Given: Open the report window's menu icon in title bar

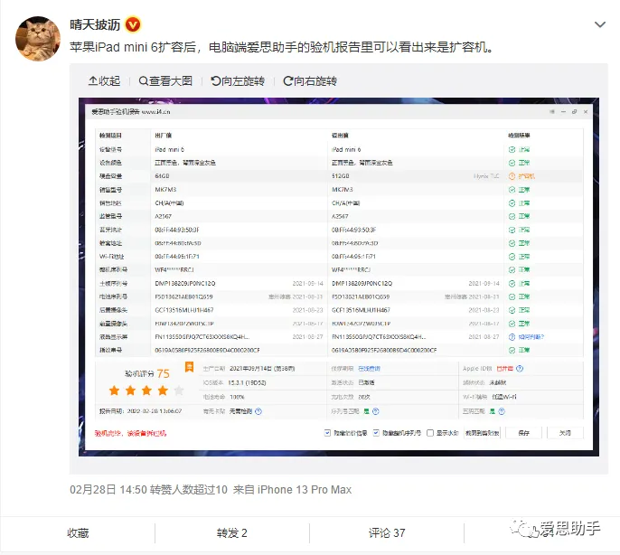Looking at the screenshot, I should [x=552, y=112].
